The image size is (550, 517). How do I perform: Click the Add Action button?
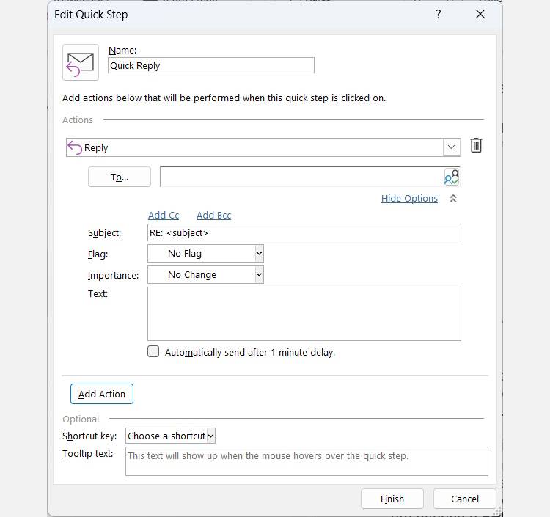[x=102, y=394]
